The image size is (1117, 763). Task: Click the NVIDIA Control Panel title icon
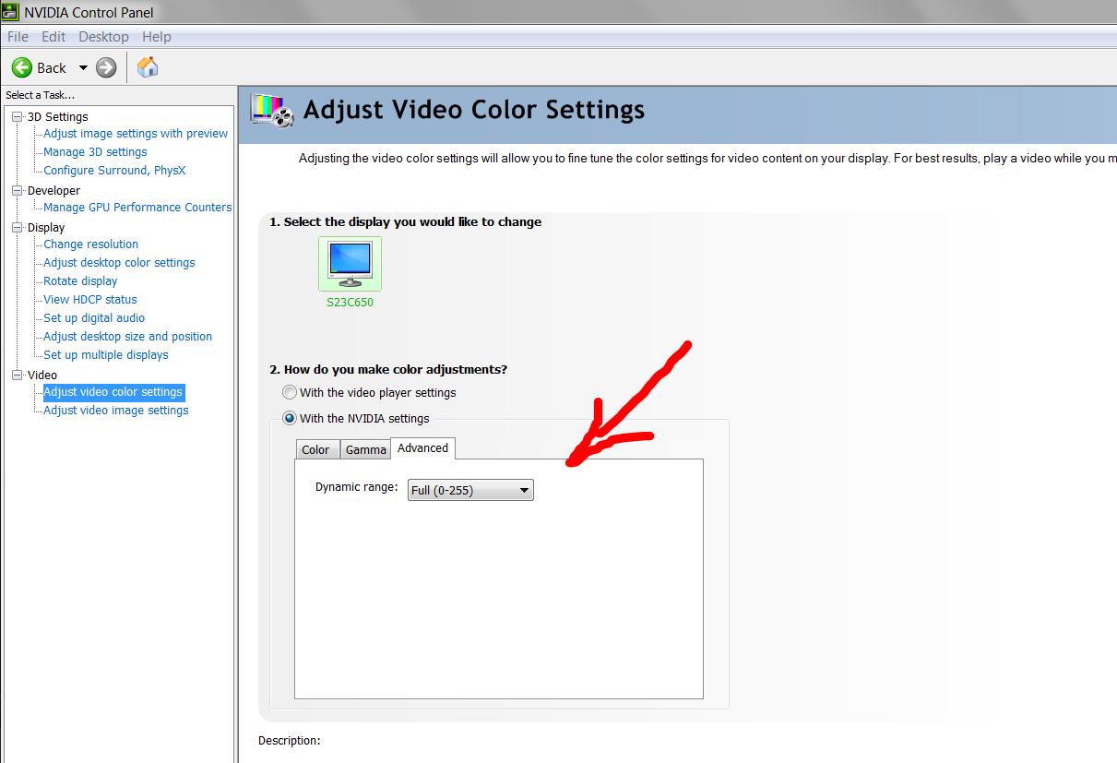tap(10, 12)
